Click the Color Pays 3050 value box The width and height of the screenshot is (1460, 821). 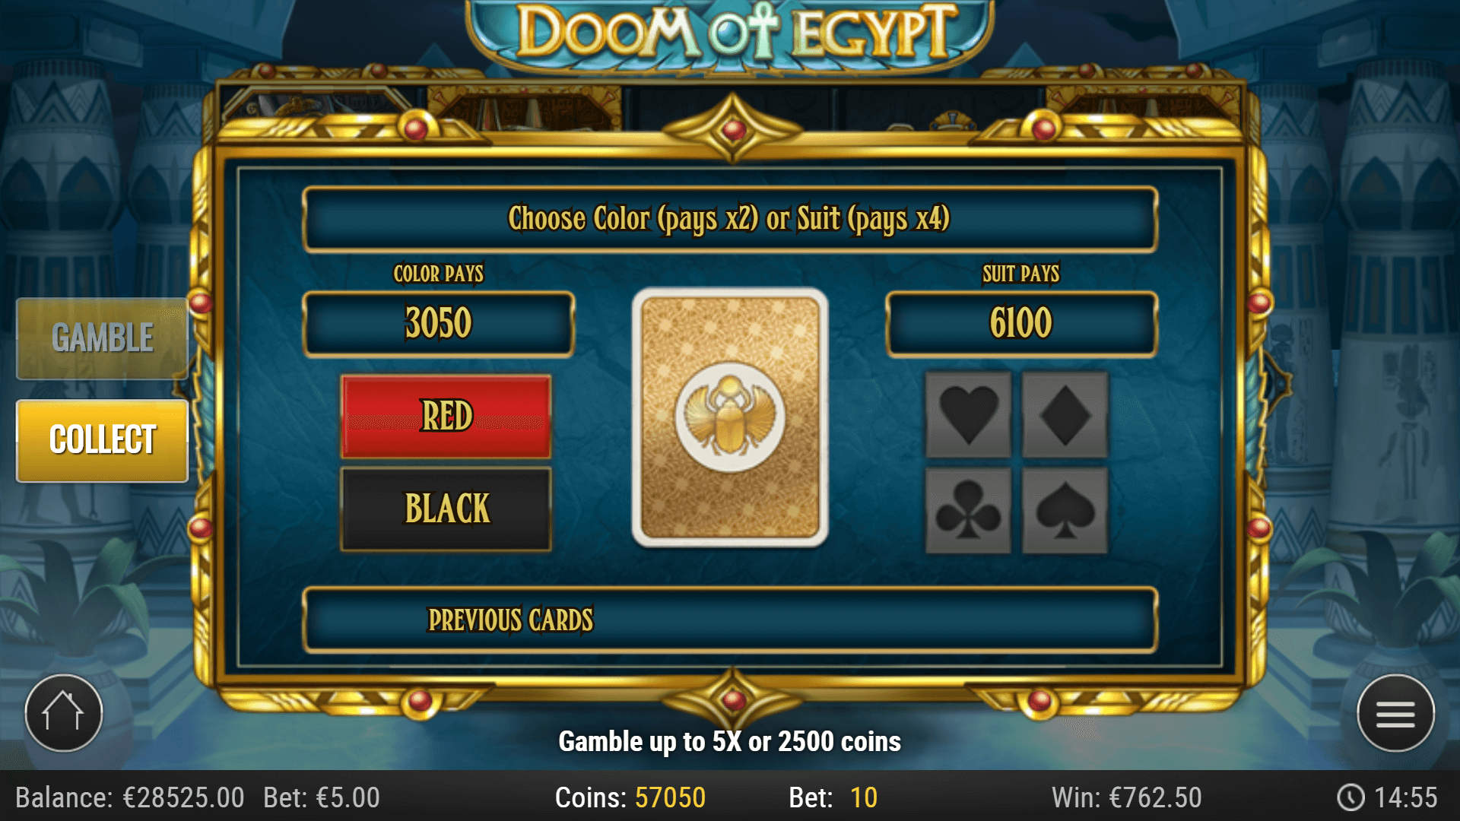[x=439, y=324]
